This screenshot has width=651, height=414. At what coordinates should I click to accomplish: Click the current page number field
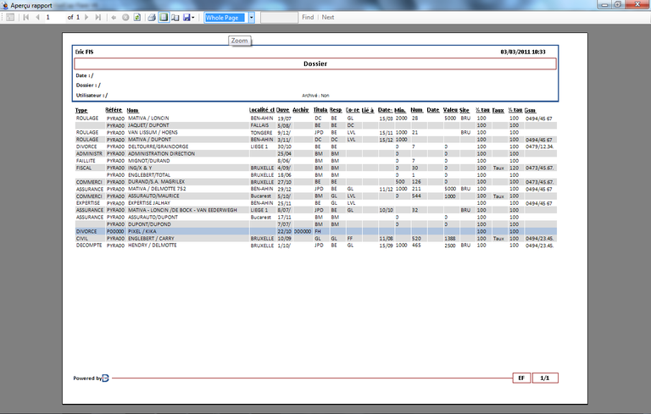53,17
